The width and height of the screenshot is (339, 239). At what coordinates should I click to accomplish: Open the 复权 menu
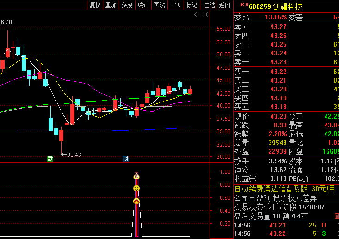(x=95, y=5)
